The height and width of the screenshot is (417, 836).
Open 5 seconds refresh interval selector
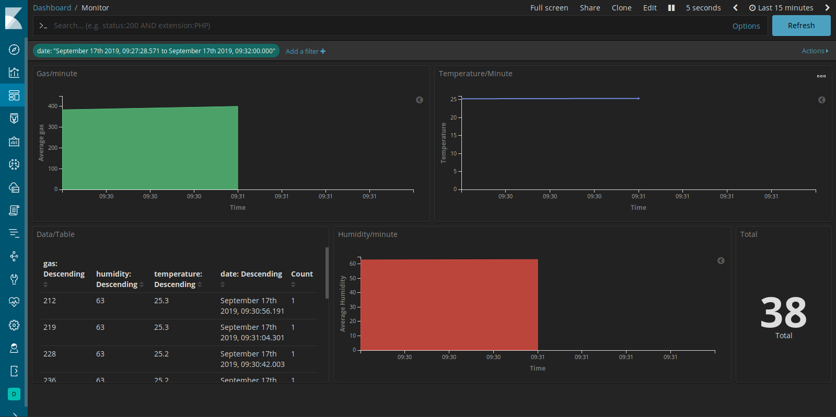coord(703,8)
